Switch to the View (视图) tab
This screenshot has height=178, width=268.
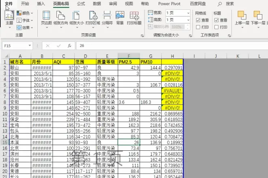coord(129,4)
